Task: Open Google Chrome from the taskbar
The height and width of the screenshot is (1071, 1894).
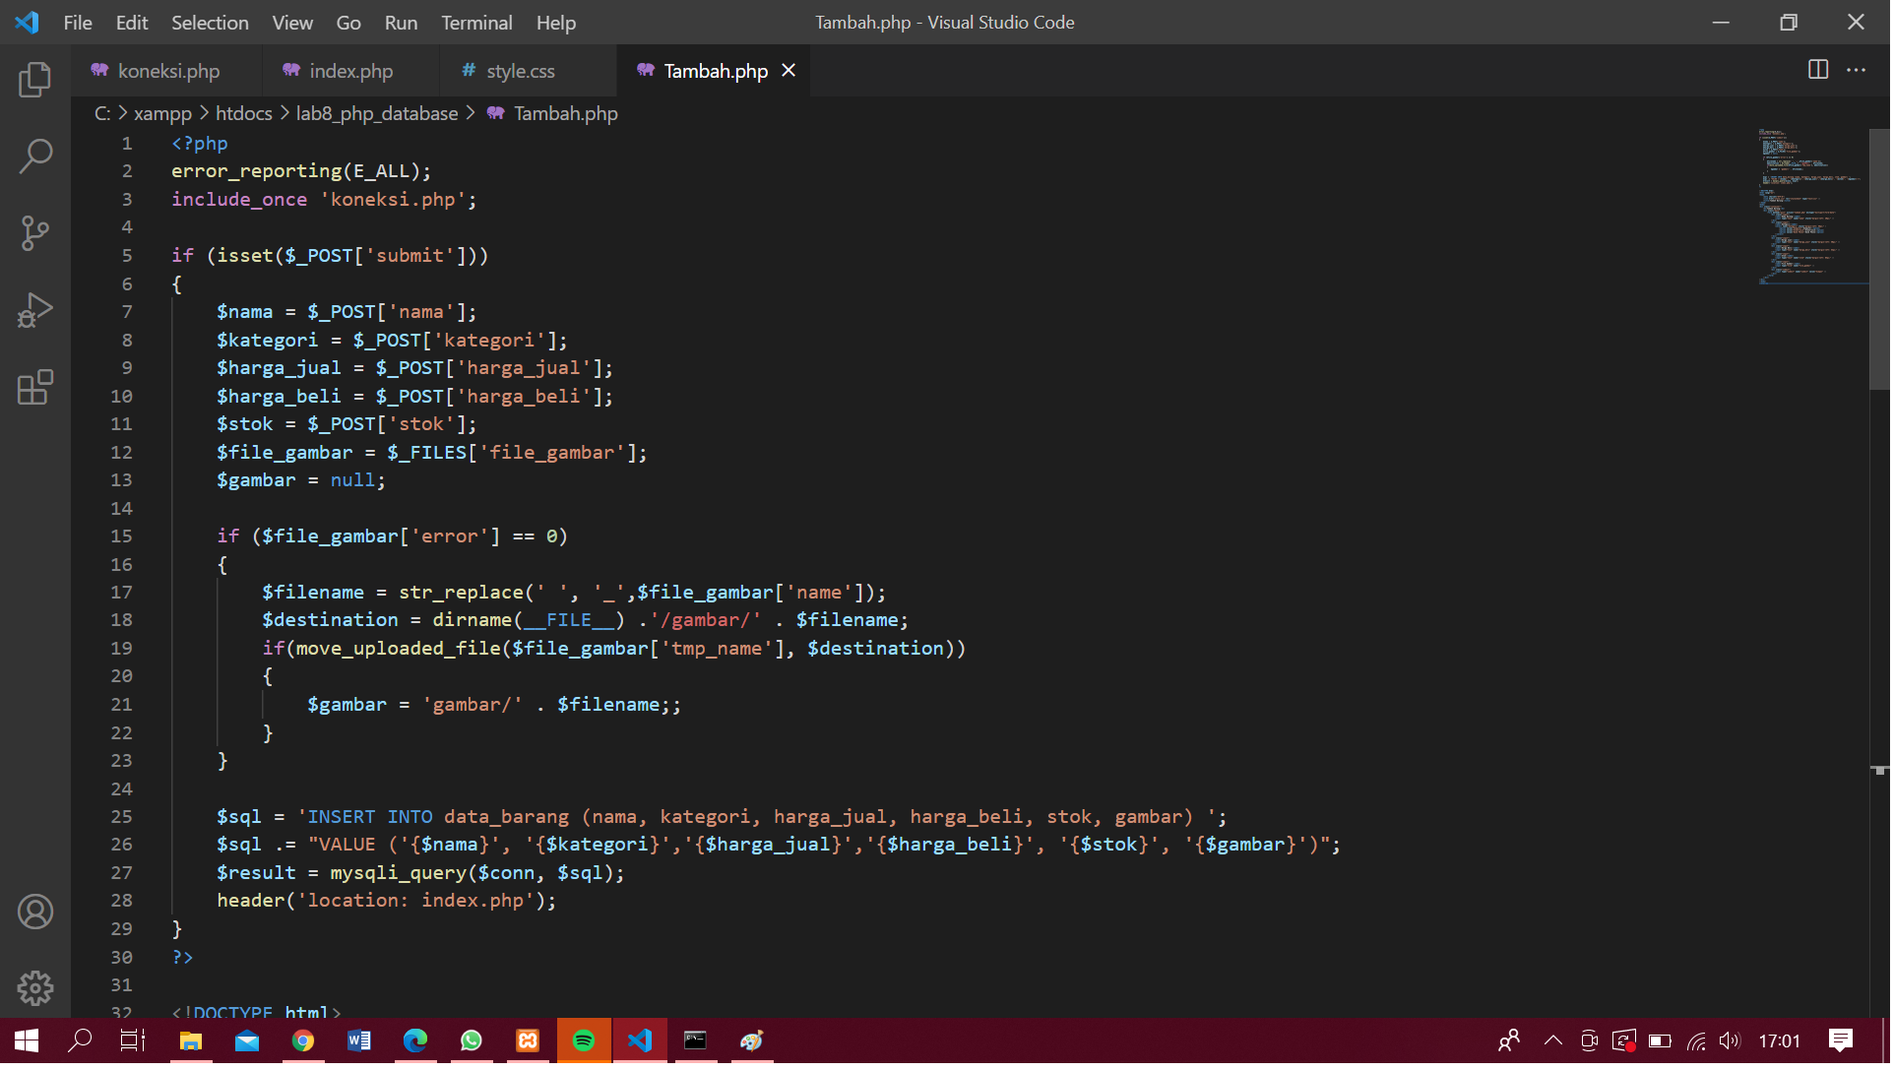Action: point(303,1040)
